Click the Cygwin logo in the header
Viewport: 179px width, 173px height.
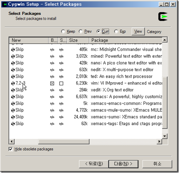(163, 17)
